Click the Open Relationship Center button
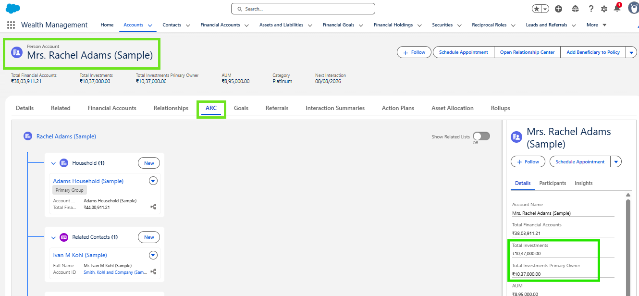 tap(527, 52)
